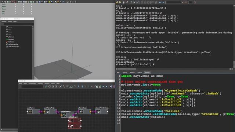Screen dimensions: 235x132
Task: Select pPlaneShape1 node in Node Editor
Action: tap(84, 111)
